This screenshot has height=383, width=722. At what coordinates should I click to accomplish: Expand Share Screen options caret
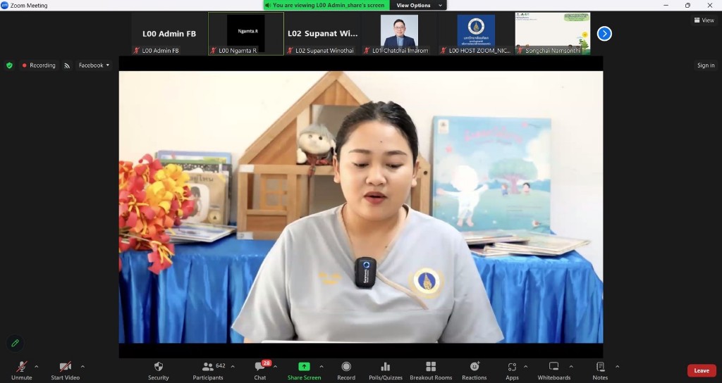322,366
